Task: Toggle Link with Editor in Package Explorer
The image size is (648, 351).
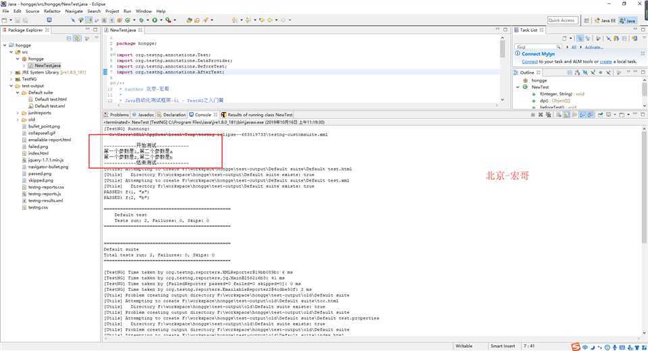Action: 77,38
